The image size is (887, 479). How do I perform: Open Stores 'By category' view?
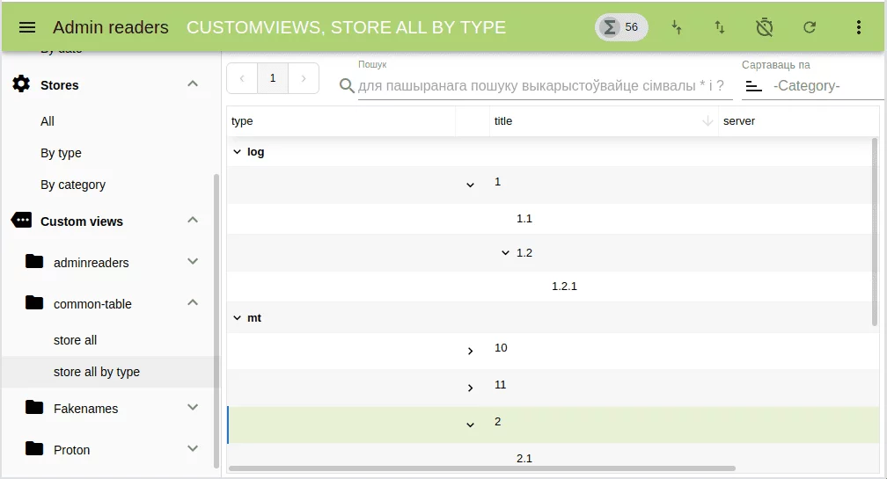coord(73,185)
